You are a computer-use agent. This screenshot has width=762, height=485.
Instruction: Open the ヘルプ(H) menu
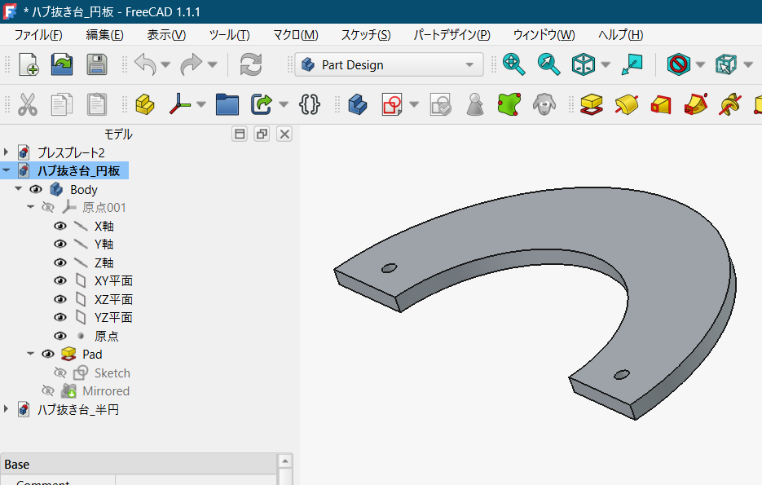[x=620, y=35]
